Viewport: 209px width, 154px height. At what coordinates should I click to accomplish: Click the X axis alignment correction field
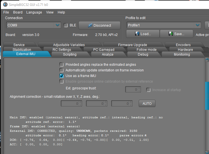[70, 104]
